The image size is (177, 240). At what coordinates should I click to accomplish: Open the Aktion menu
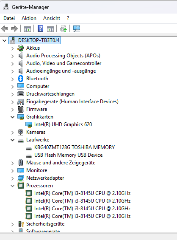pyautogui.click(x=29, y=18)
